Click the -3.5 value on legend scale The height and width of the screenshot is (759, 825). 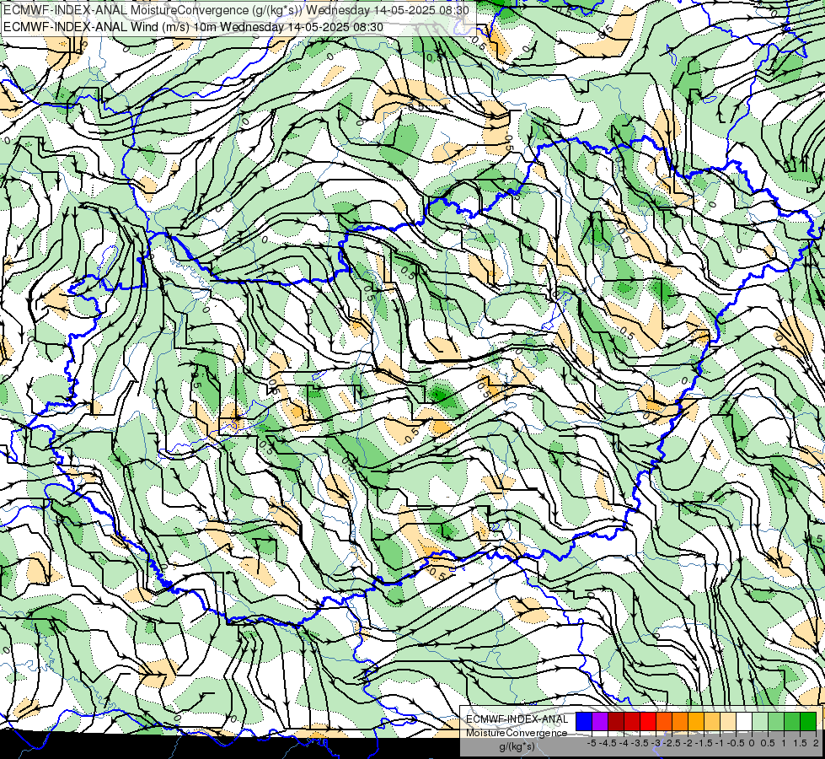(640, 743)
